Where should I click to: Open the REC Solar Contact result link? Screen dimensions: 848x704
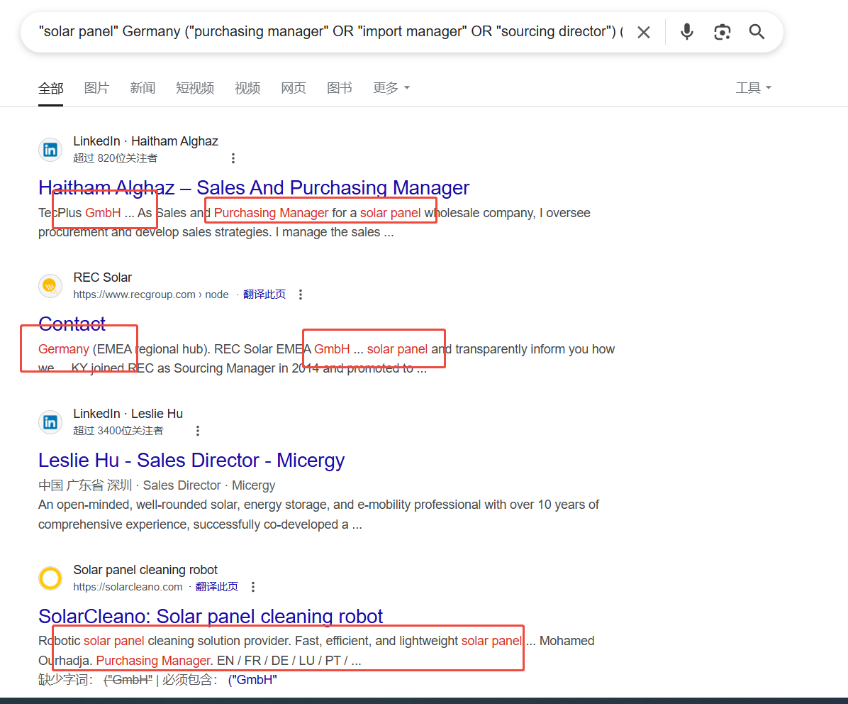pos(72,324)
